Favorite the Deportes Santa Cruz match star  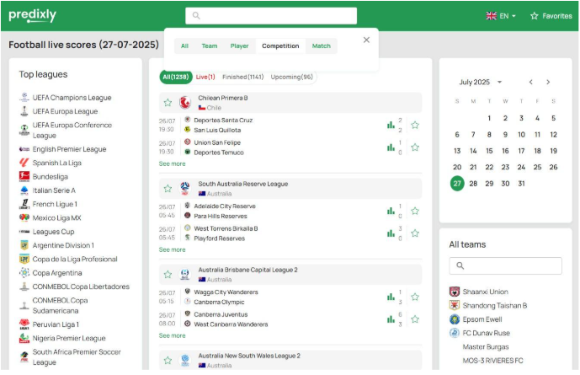click(x=415, y=125)
